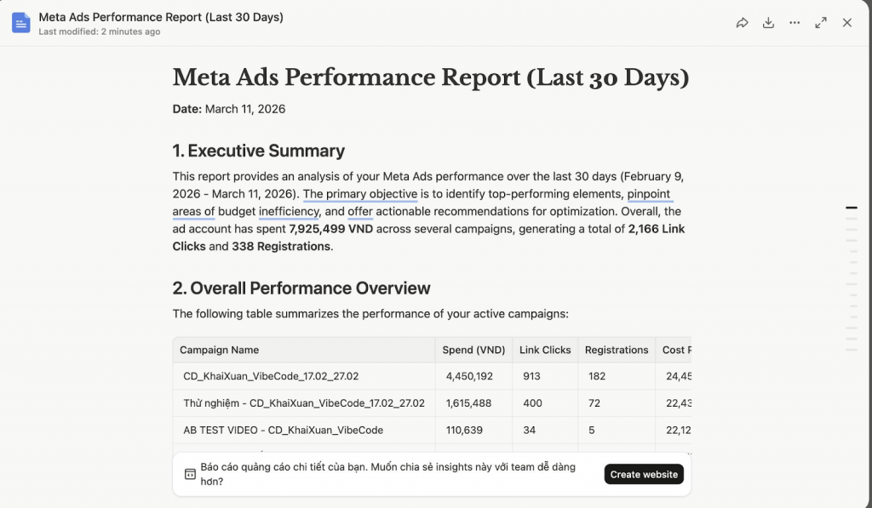Image resolution: width=872 pixels, height=508 pixels.
Task: Close the report preview panel
Action: [847, 23]
